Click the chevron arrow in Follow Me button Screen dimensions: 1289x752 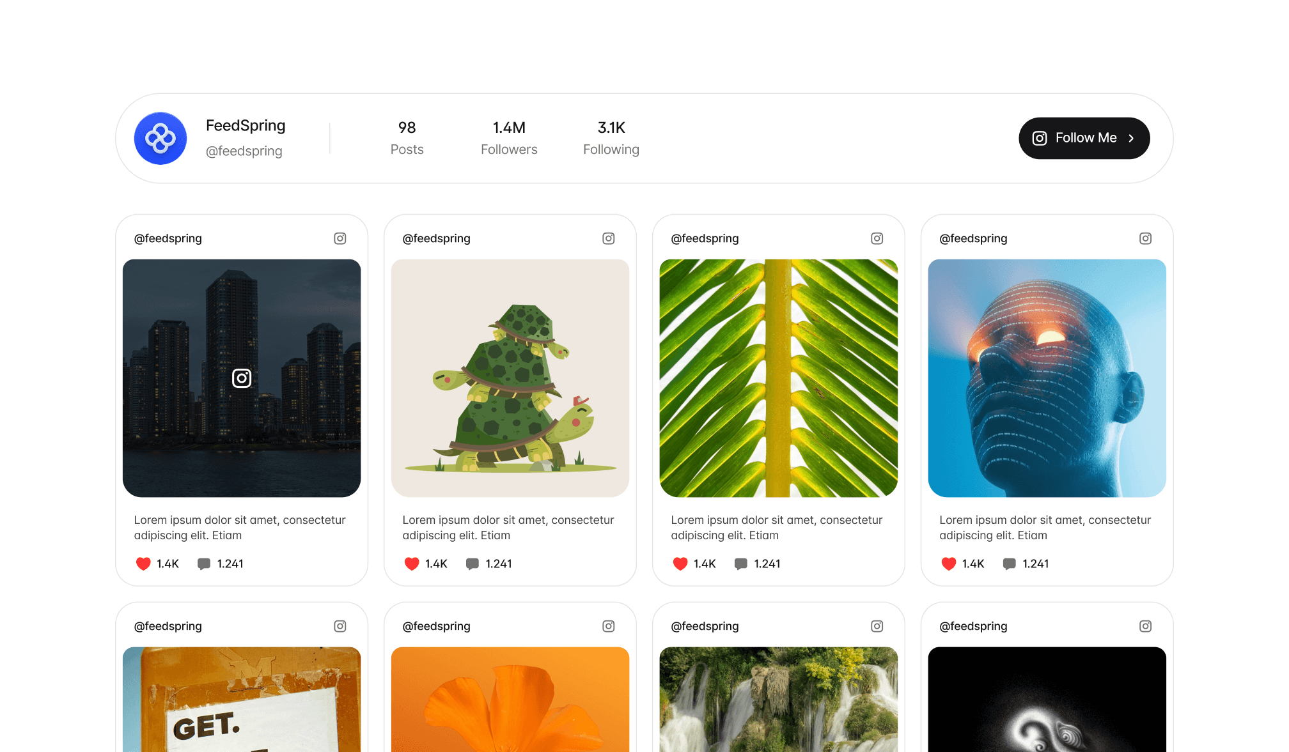click(1131, 138)
